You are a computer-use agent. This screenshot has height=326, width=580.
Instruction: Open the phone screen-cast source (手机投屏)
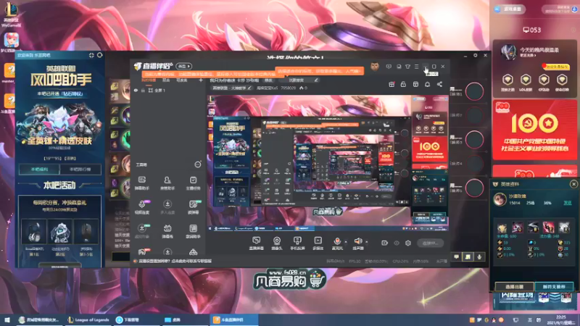(x=297, y=243)
